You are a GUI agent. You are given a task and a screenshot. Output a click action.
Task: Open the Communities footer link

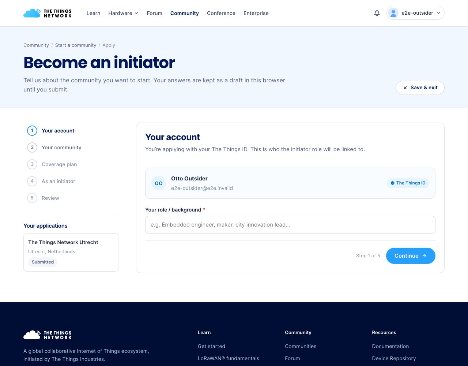[x=301, y=346]
